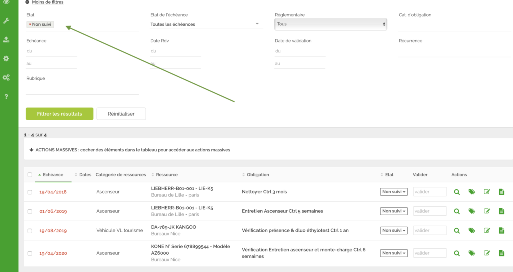Open the Réglementaire 'Tous' select box
This screenshot has height=272, width=513.
[331, 24]
